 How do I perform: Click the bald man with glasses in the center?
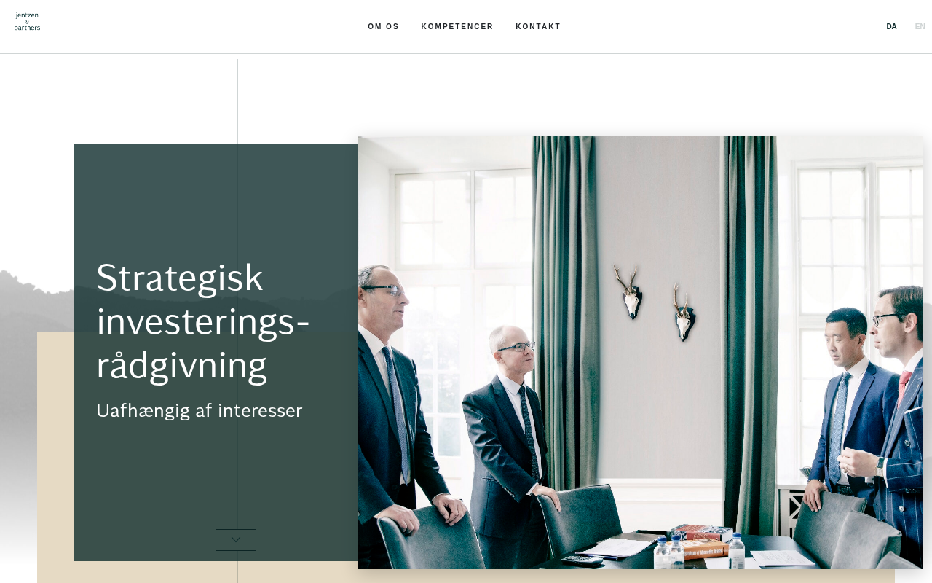pos(510,437)
